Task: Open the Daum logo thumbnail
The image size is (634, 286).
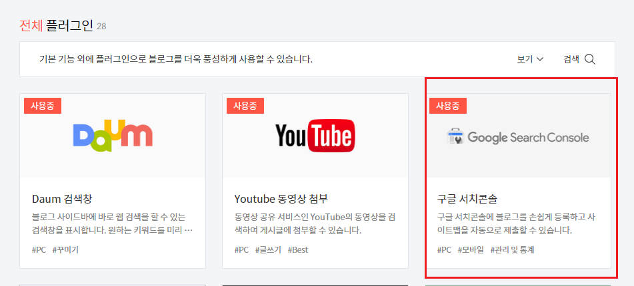Action: coord(113,136)
